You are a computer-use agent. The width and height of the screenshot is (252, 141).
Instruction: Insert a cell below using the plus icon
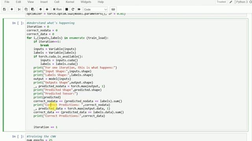(x=12, y=9)
